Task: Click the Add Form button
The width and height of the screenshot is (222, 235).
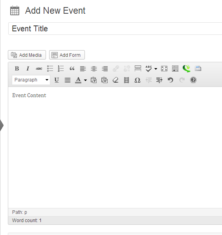Action: pos(67,55)
